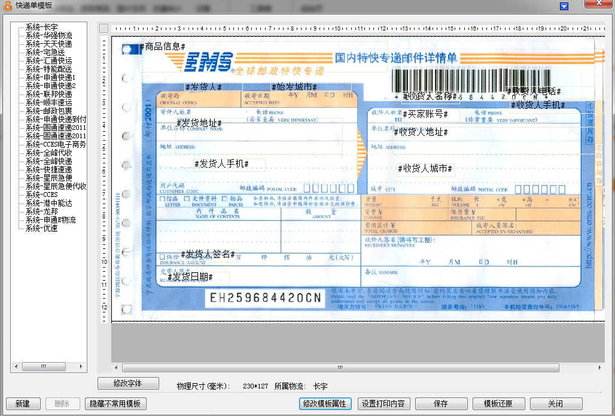This screenshot has width=615, height=416.
Task: Create a template with 新建
Action: point(23,404)
